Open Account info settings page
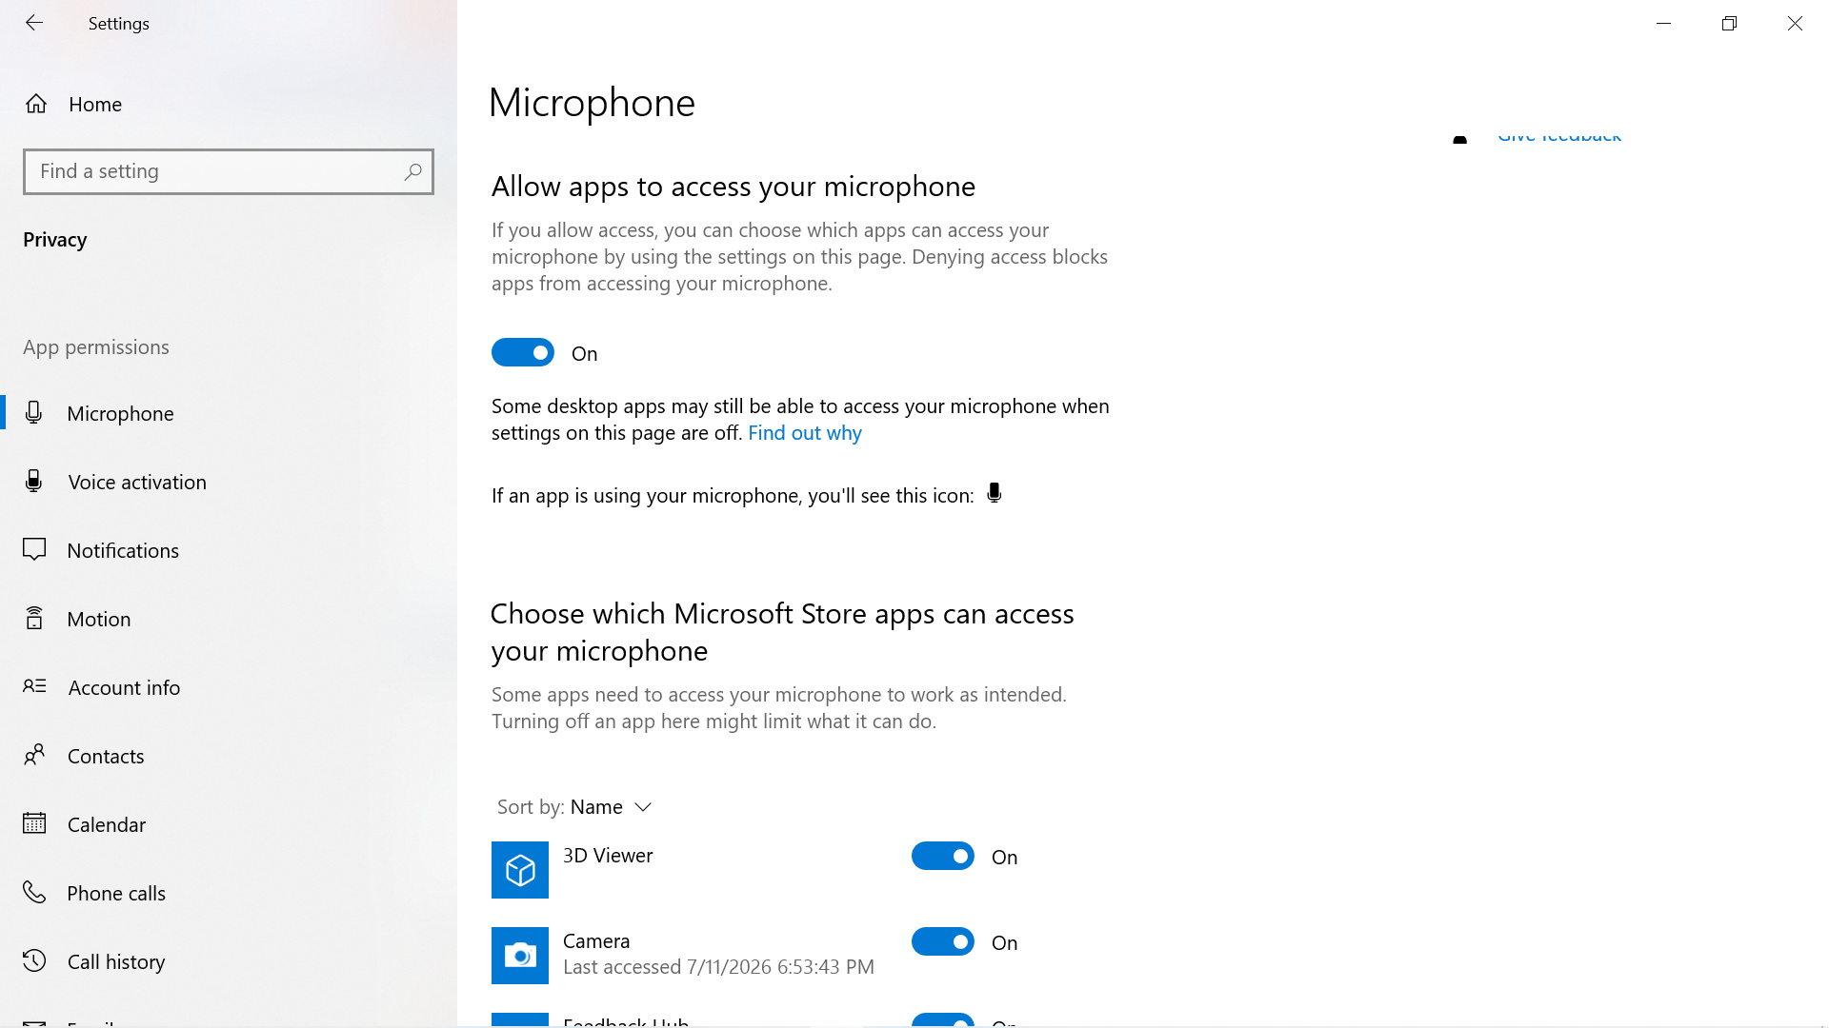The image size is (1829, 1028). point(229,687)
